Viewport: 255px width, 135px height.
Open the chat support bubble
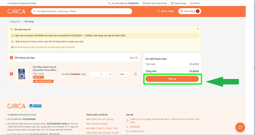(240, 127)
